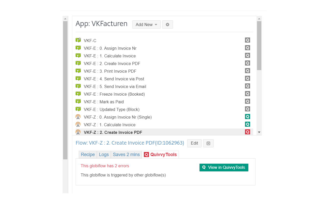327x204 pixels.
Task: Open the Saves 2 mins tab
Action: (126, 155)
